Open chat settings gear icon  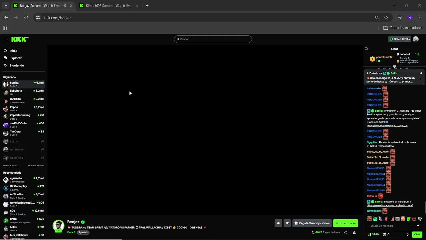pyautogui.click(x=407, y=235)
